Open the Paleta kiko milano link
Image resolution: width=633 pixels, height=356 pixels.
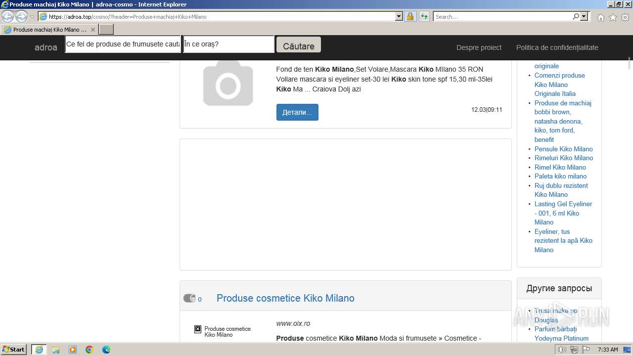560,176
